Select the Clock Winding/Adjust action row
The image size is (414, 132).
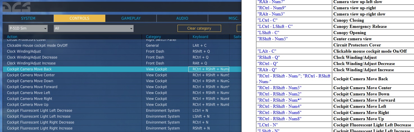(122, 51)
